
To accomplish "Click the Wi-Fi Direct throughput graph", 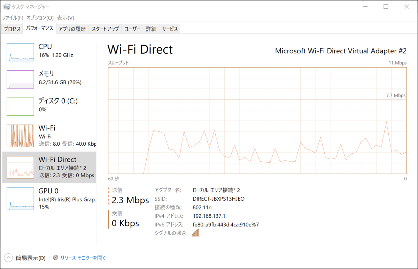I will [257, 120].
